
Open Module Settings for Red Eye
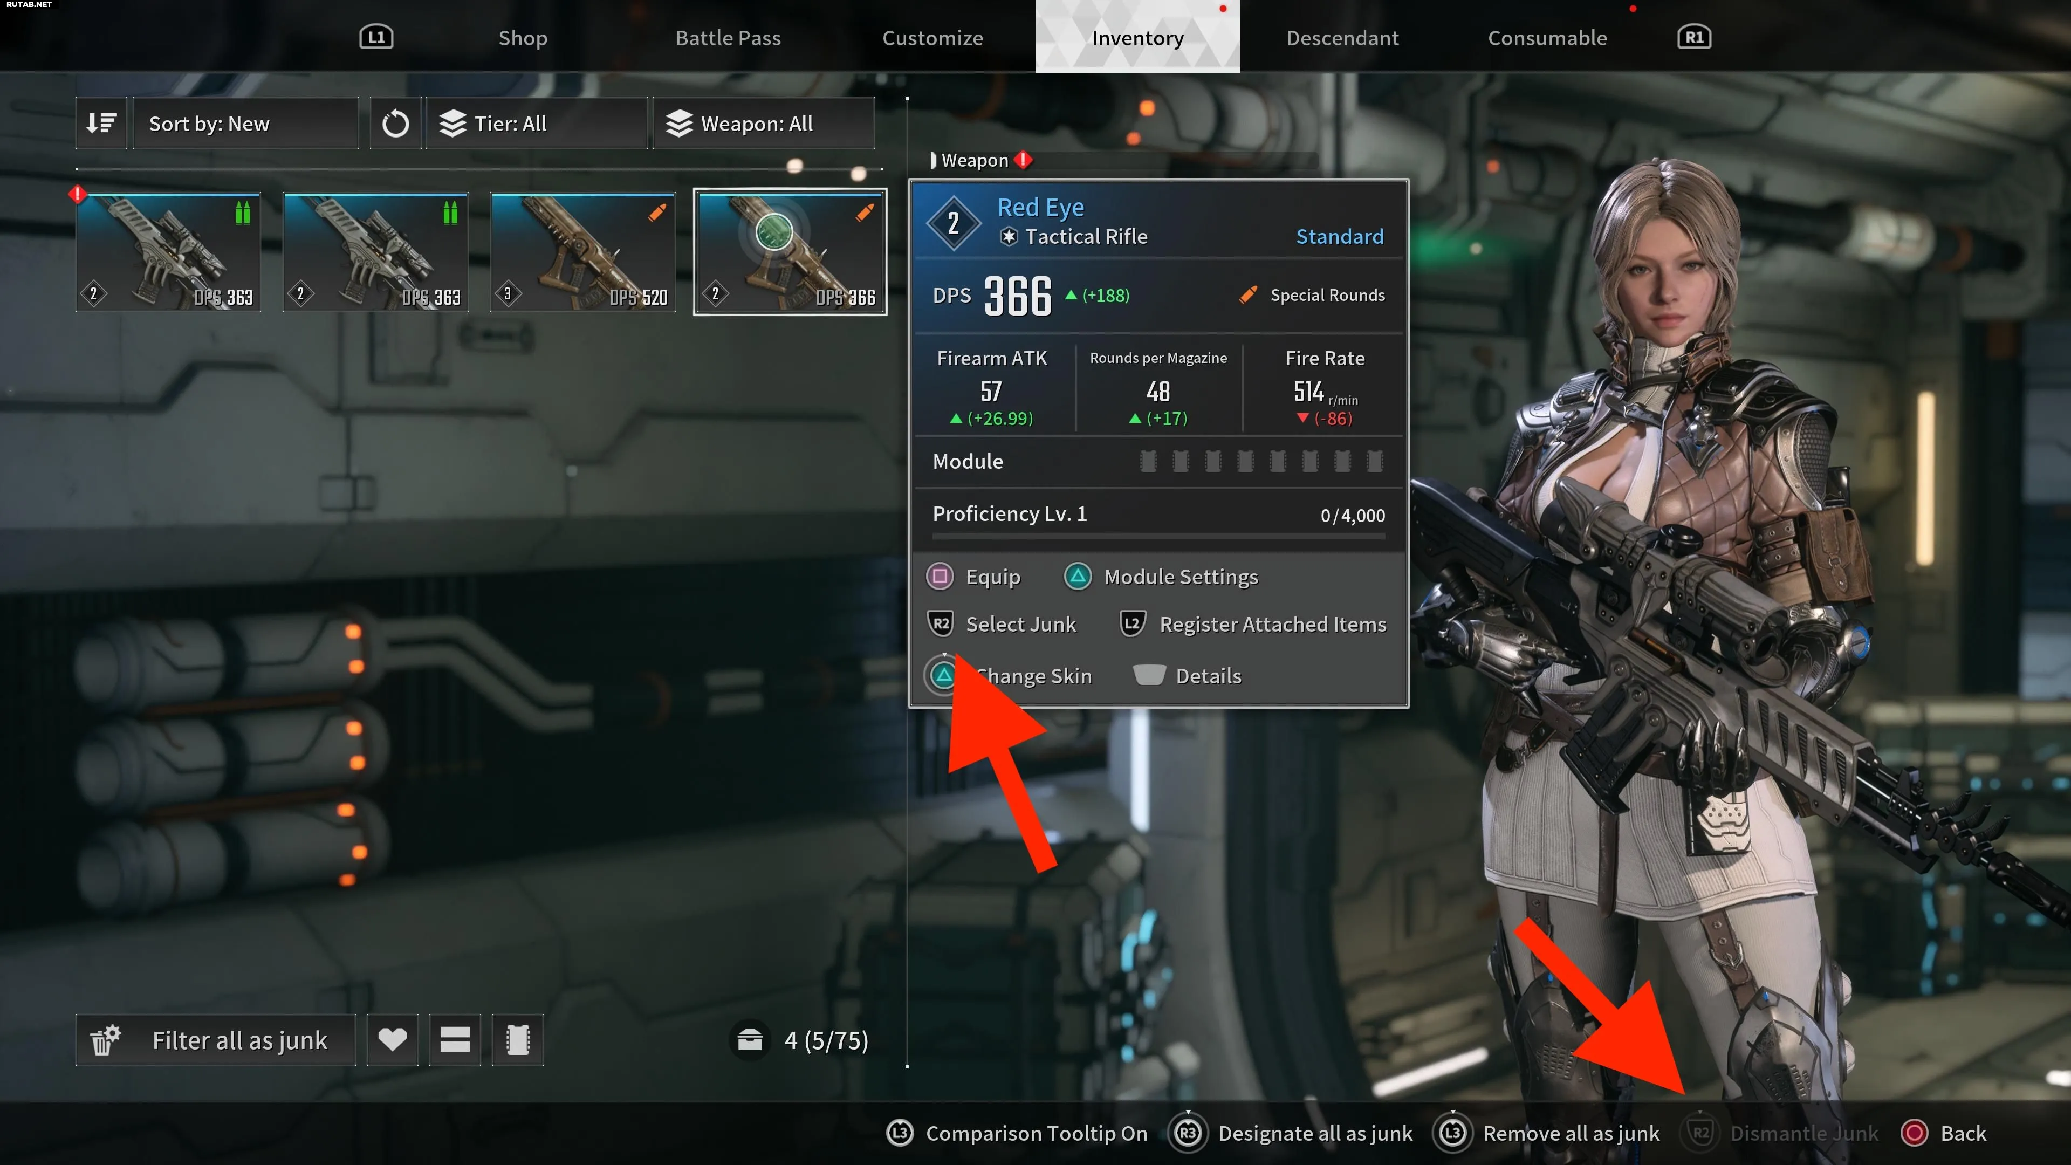point(1179,576)
